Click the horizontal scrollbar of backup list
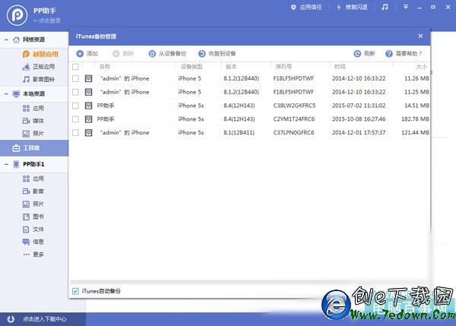 coord(249,281)
